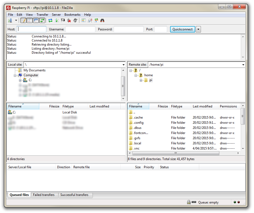This screenshot has width=254, height=213.
Task: Cancel the current operation
Action: 63,20
